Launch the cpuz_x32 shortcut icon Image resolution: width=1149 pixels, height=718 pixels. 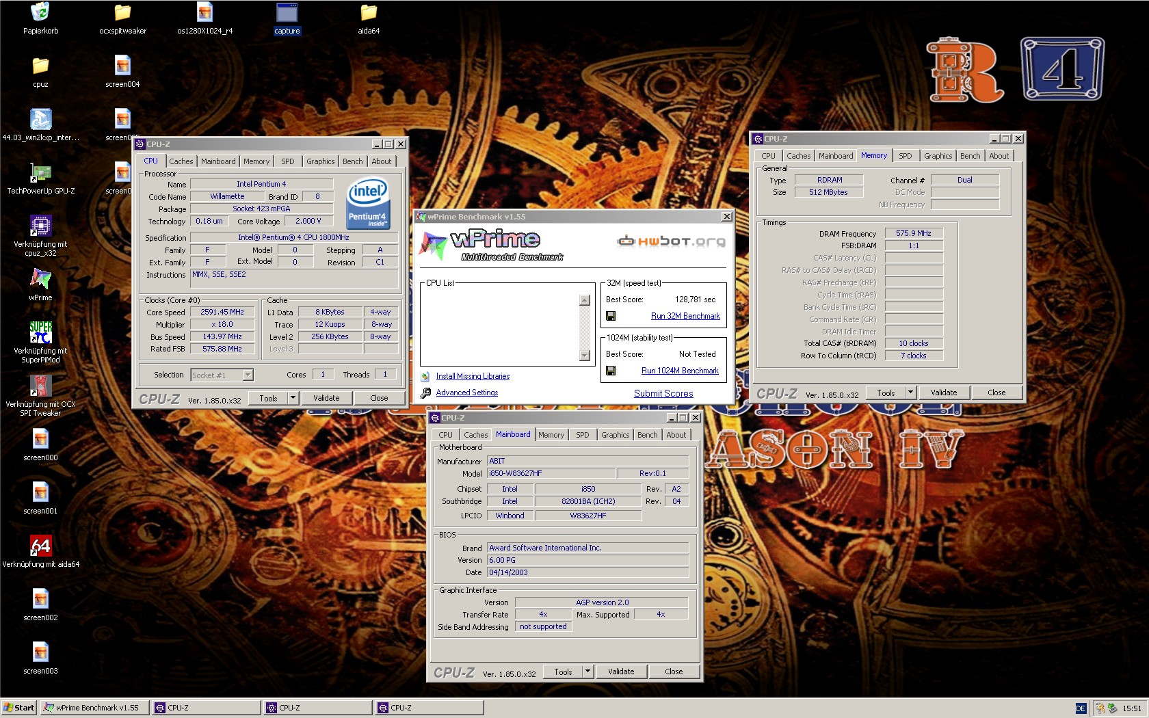(40, 226)
